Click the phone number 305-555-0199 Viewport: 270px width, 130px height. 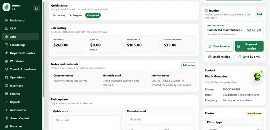[x=231, y=89]
